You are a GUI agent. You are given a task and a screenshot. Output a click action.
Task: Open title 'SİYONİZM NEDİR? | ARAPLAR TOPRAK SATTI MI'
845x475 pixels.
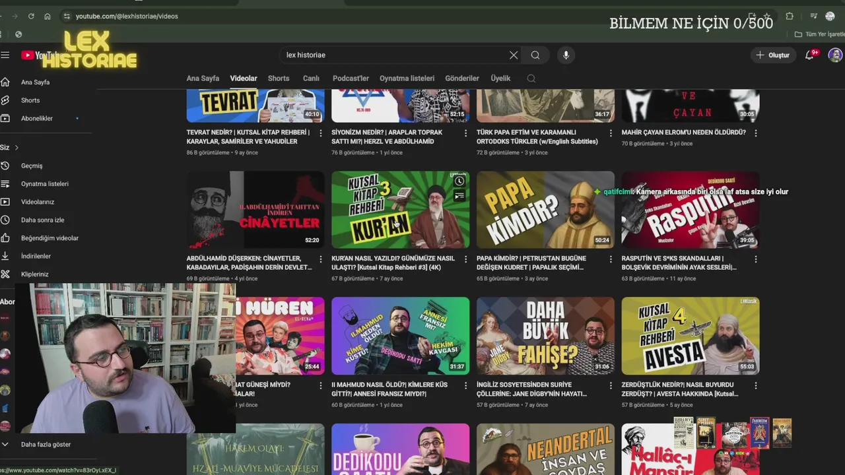(x=387, y=137)
